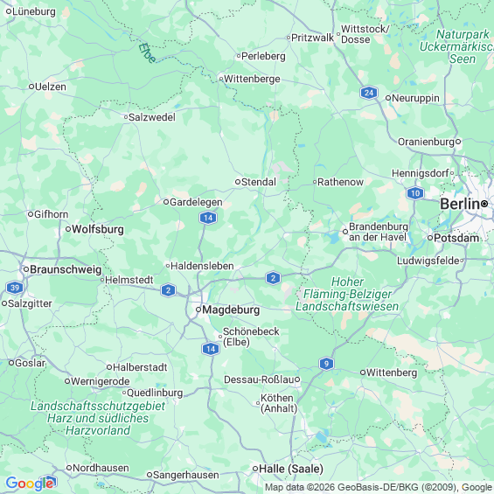494x494 pixels.
Task: Click the A9 highway shield near Dessau-Roßlau
Action: point(326,364)
